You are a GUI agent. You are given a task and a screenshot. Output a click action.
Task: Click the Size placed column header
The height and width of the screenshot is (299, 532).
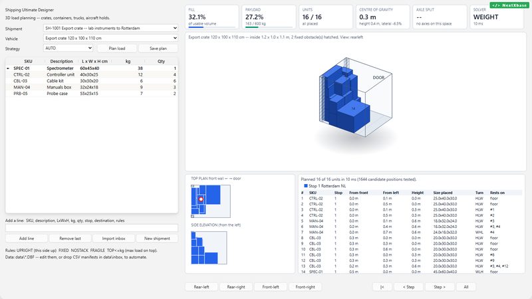tap(443, 193)
